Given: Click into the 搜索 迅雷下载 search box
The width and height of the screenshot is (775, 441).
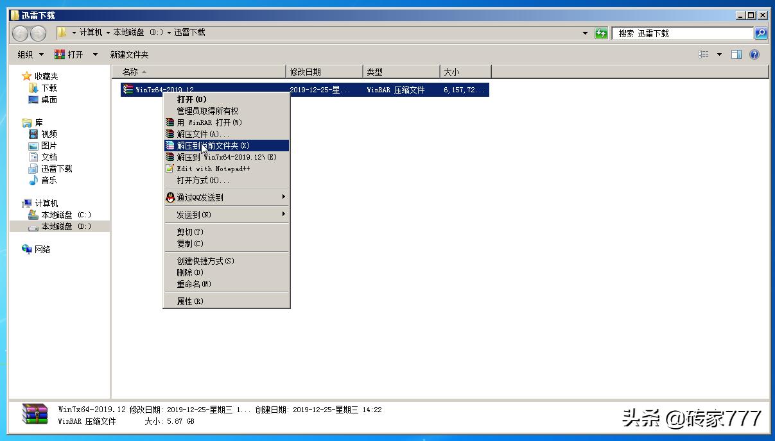Looking at the screenshot, I should pos(683,33).
